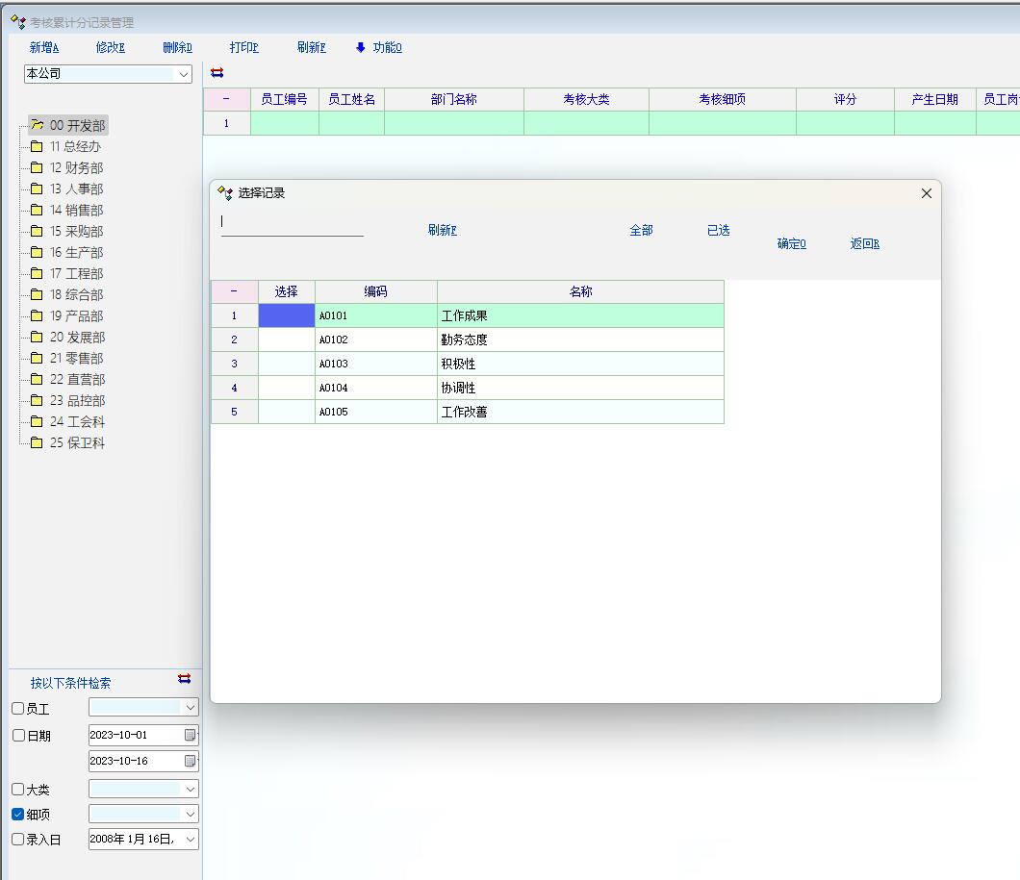Viewport: 1020px width, 880px height.
Task: Click the 全部 link in the dialog
Action: coord(641,231)
